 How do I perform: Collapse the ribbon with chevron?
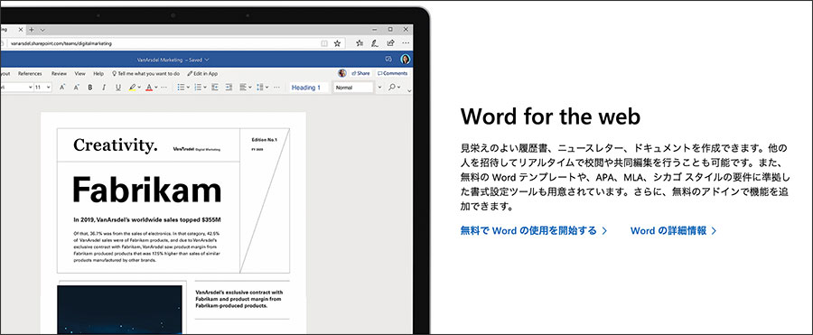click(409, 92)
